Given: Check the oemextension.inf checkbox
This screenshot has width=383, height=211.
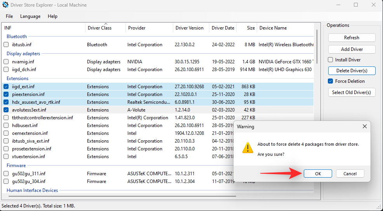Looking at the screenshot, I should point(6,133).
